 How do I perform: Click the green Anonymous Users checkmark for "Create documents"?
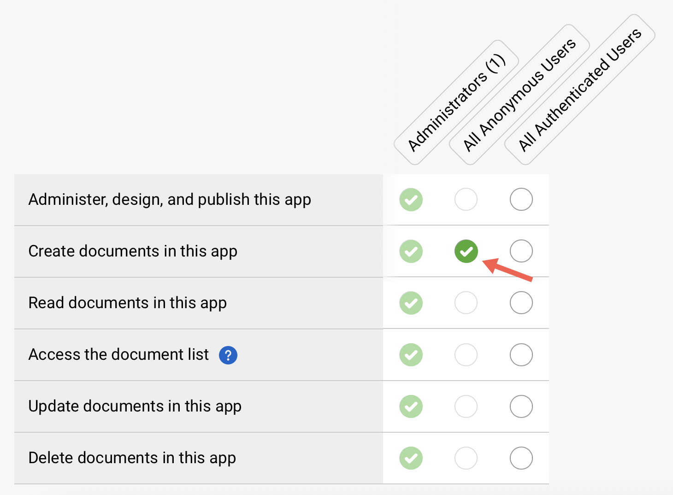point(466,251)
